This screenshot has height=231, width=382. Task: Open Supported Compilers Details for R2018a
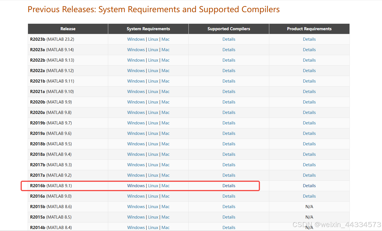click(229, 154)
